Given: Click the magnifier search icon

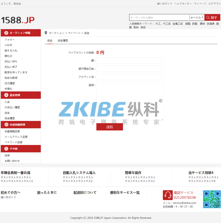Looking at the screenshot, I should click(208, 18).
